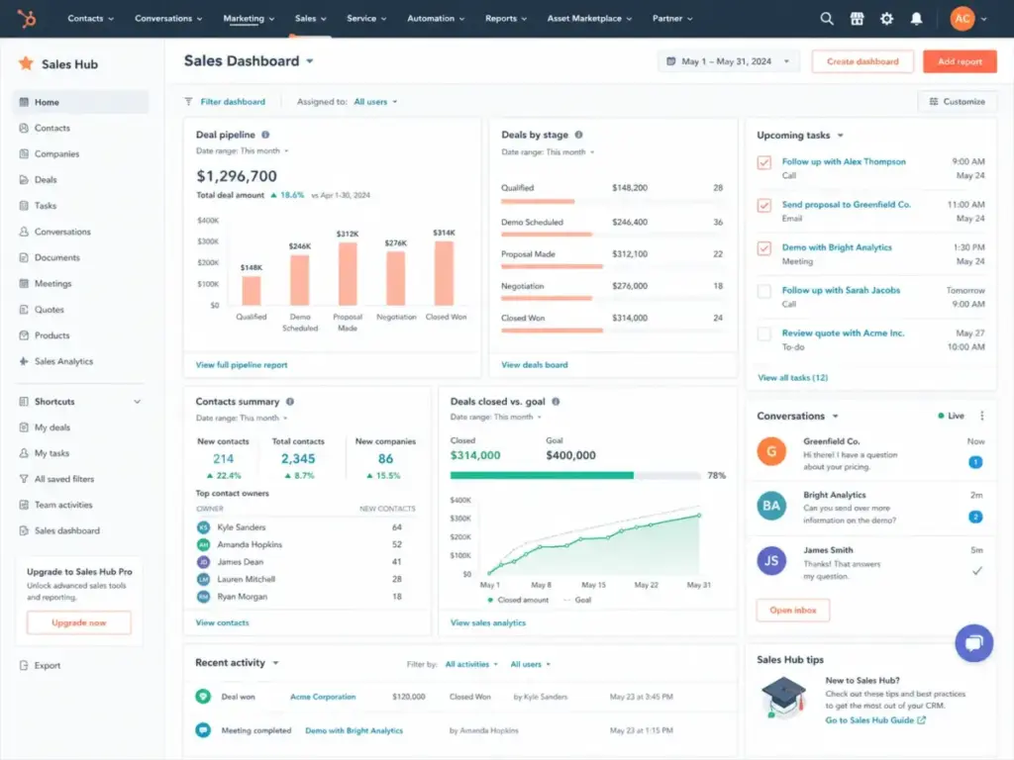Check Follow up with Sarah Jacobs task
The width and height of the screenshot is (1014, 760).
[x=764, y=291]
